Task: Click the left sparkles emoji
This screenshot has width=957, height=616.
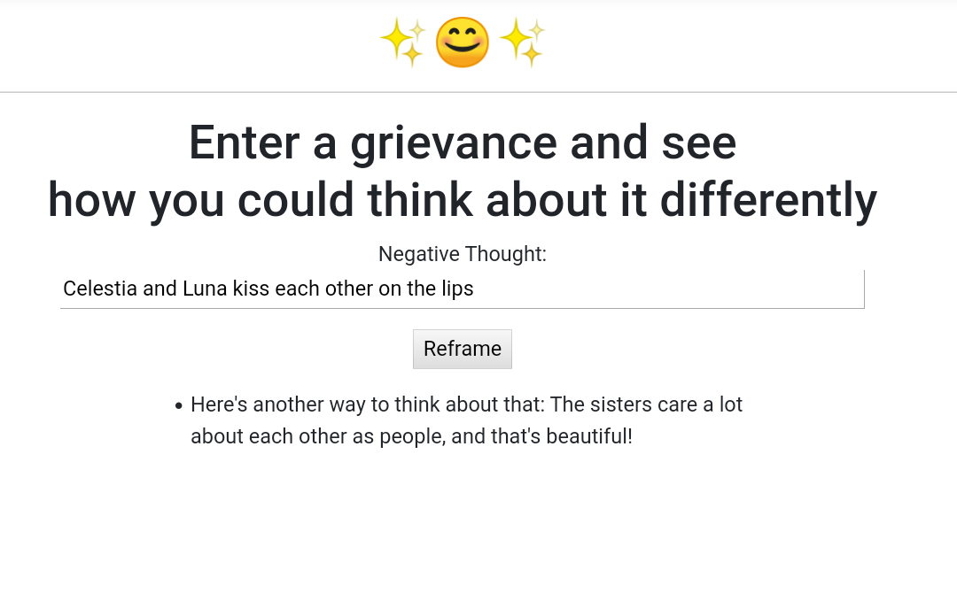Action: [403, 43]
